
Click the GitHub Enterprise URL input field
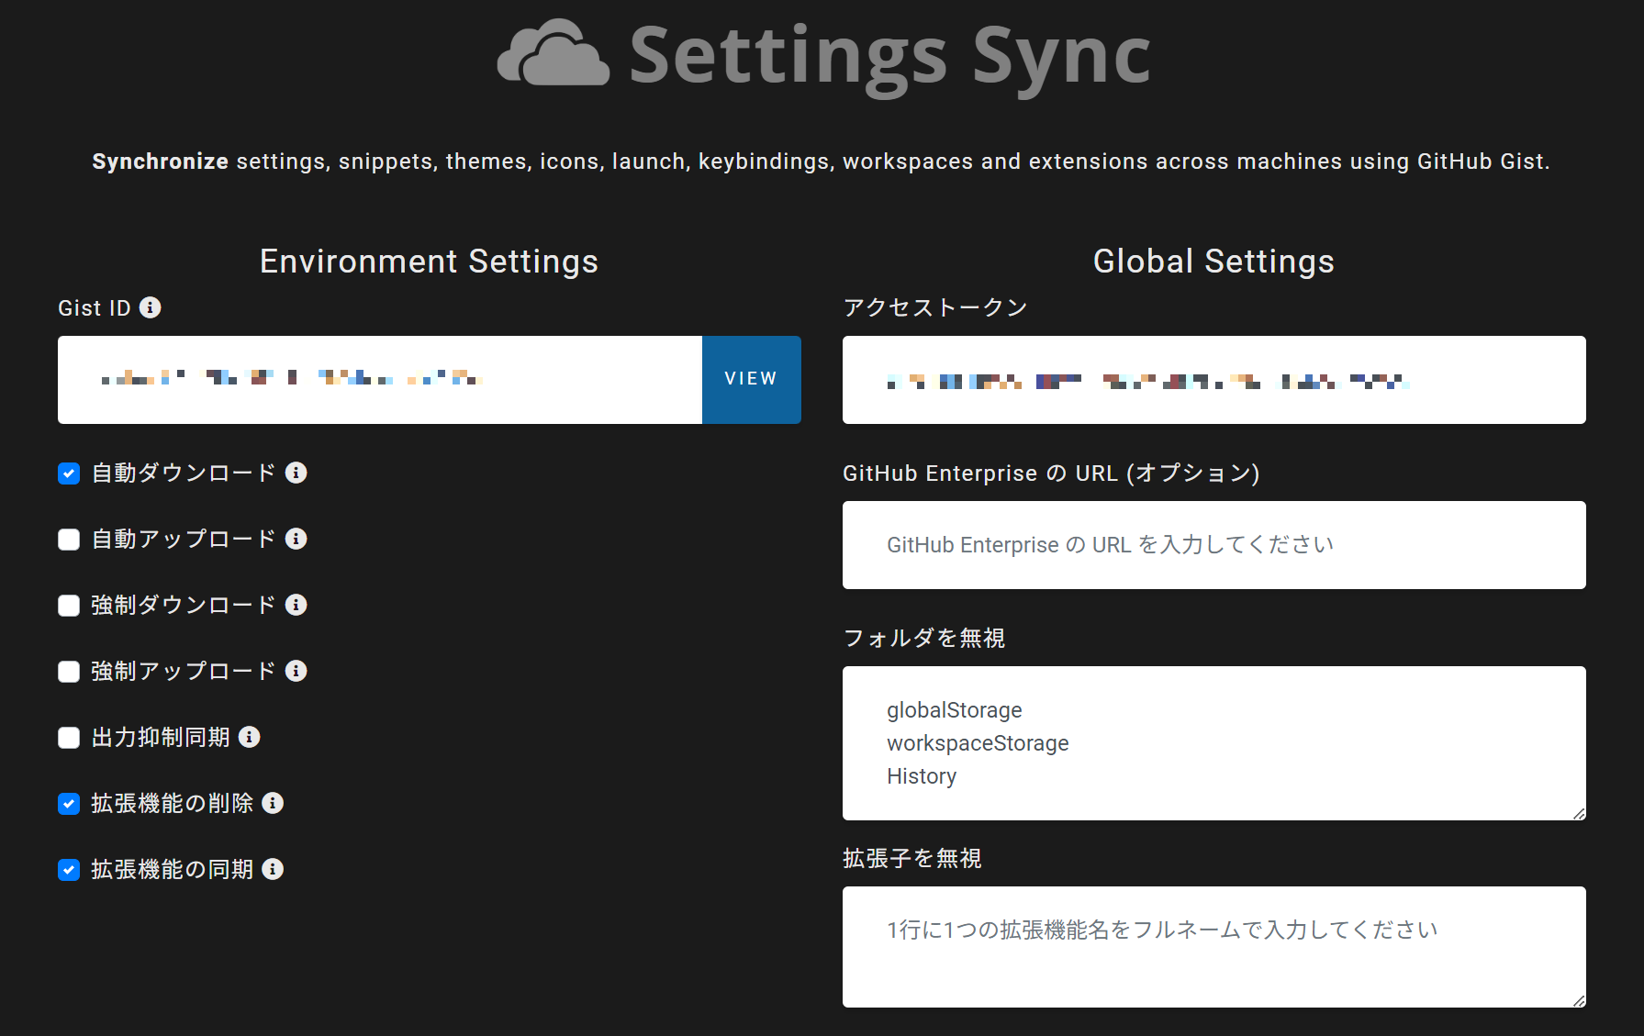pos(1213,545)
